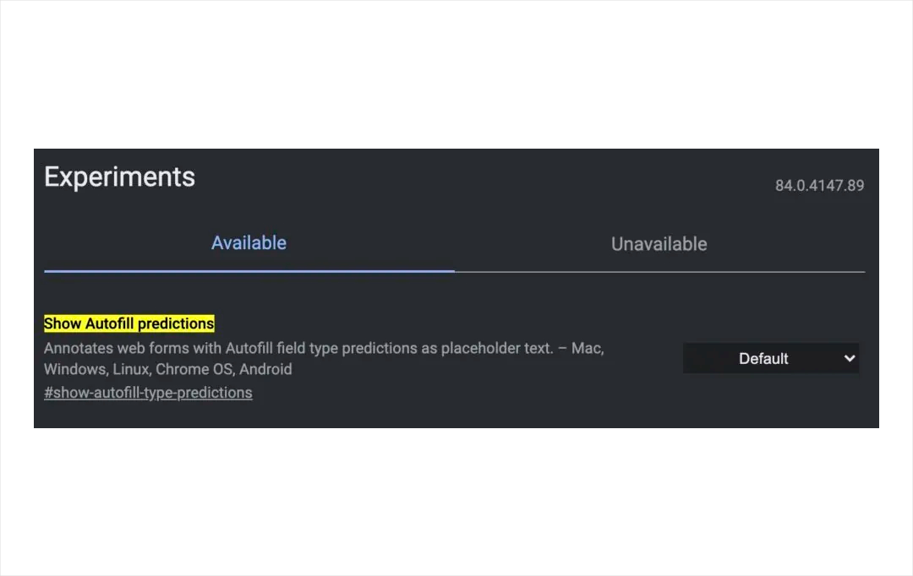Activate the Unavailable experiments view
The image size is (913, 576).
click(x=659, y=244)
